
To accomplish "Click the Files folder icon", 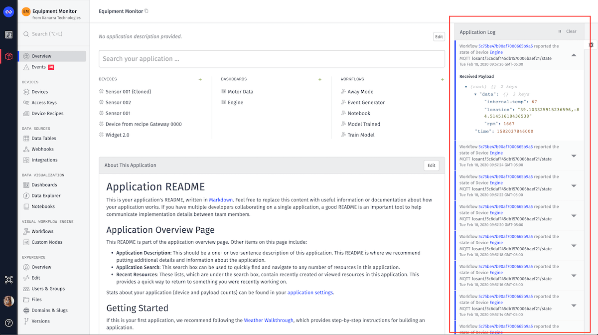I will (26, 300).
